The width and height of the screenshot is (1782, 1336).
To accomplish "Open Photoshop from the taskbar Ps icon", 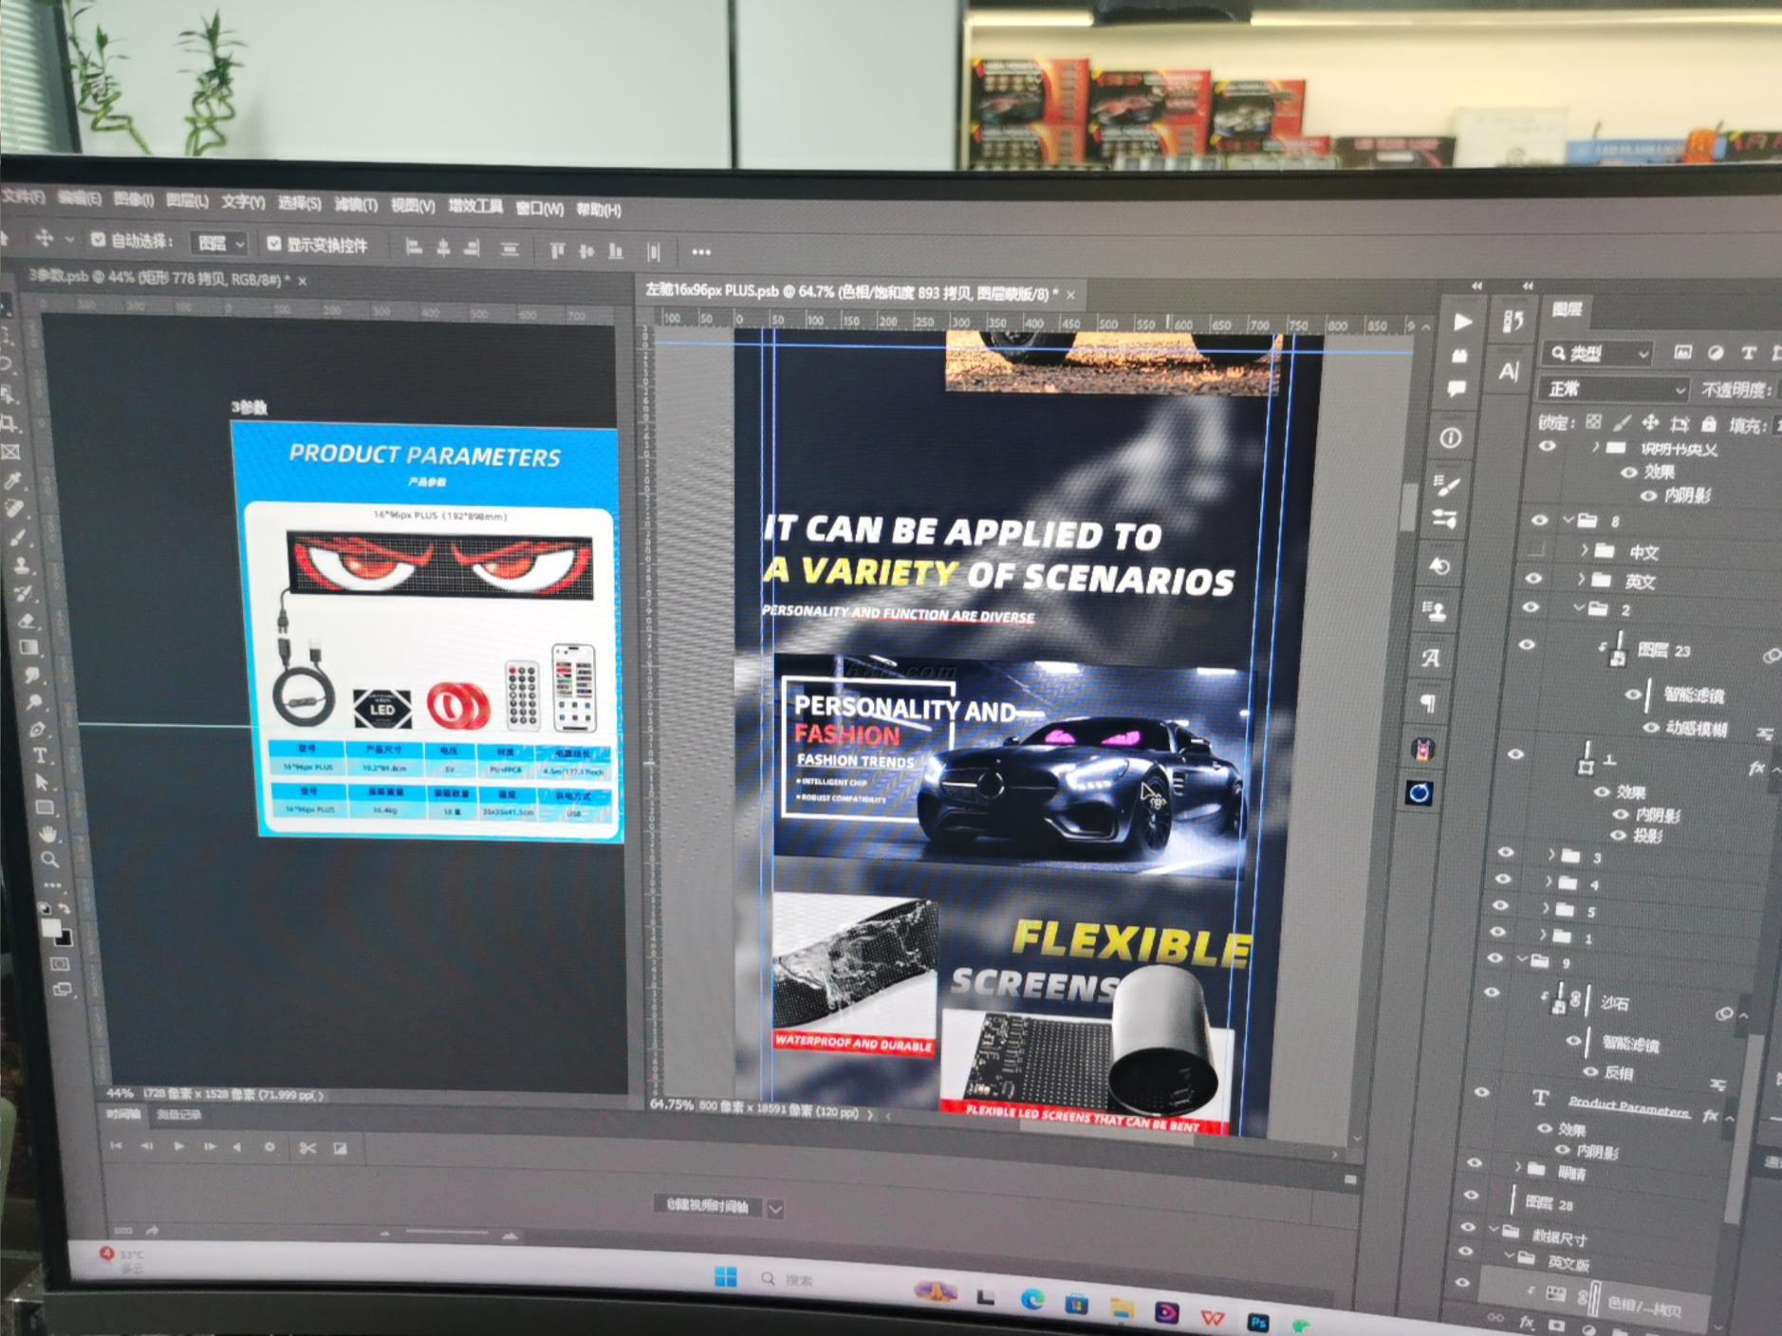I will coord(1258,1323).
